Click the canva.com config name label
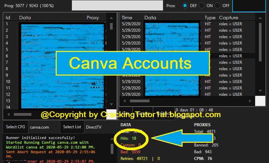 pyautogui.click(x=39, y=127)
